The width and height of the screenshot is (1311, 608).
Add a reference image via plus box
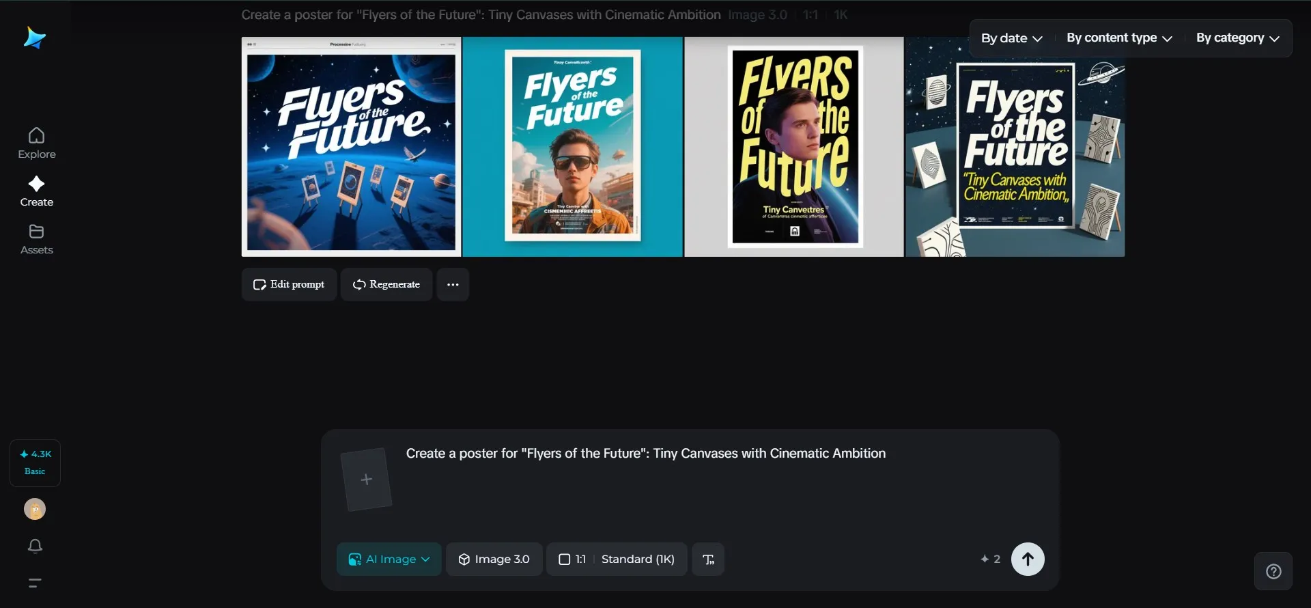point(367,480)
